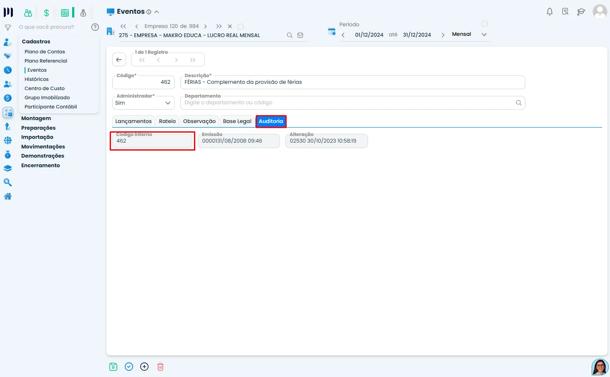Go to the next company
This screenshot has height=377, width=610.
coord(206,26)
